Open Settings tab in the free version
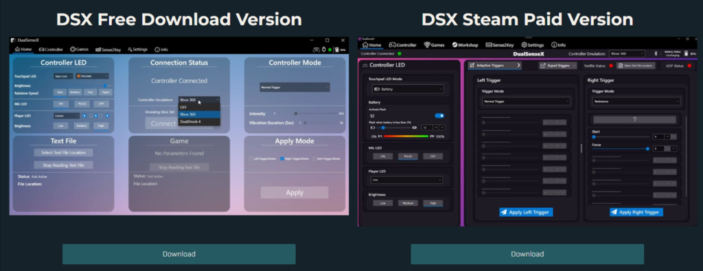Screen dimensions: 703x271 [137, 49]
